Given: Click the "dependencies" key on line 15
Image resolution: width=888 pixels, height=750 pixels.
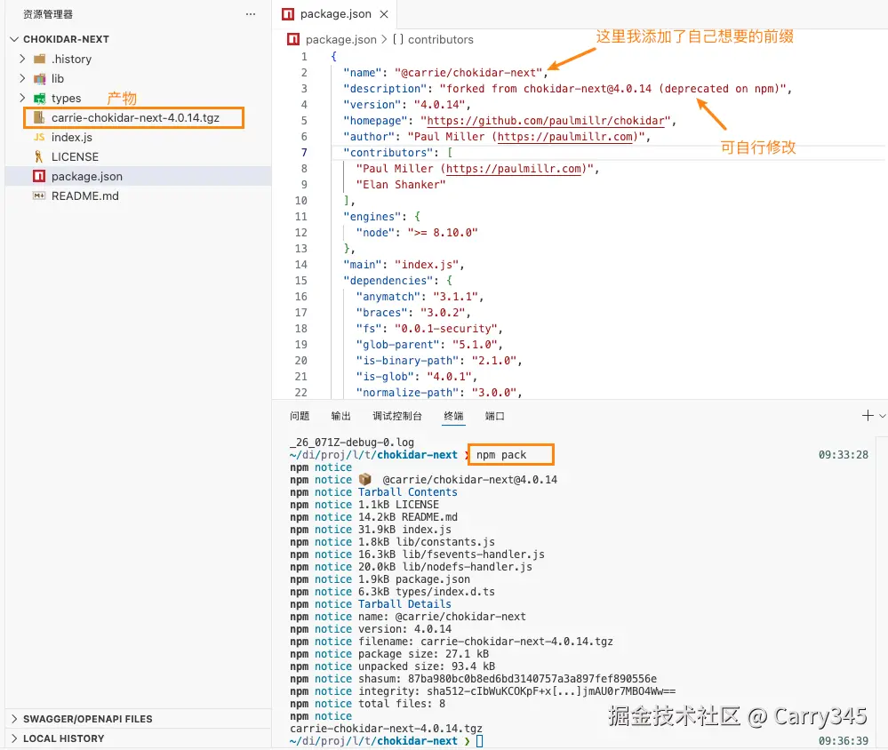Looking at the screenshot, I should coord(388,281).
